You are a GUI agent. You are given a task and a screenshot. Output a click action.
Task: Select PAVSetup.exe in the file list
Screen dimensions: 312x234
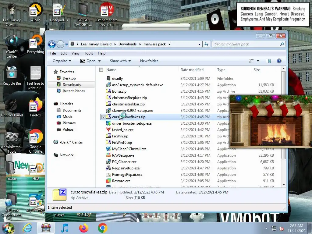123,155
